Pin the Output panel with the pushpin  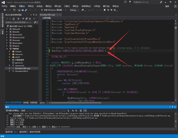click(x=173, y=107)
